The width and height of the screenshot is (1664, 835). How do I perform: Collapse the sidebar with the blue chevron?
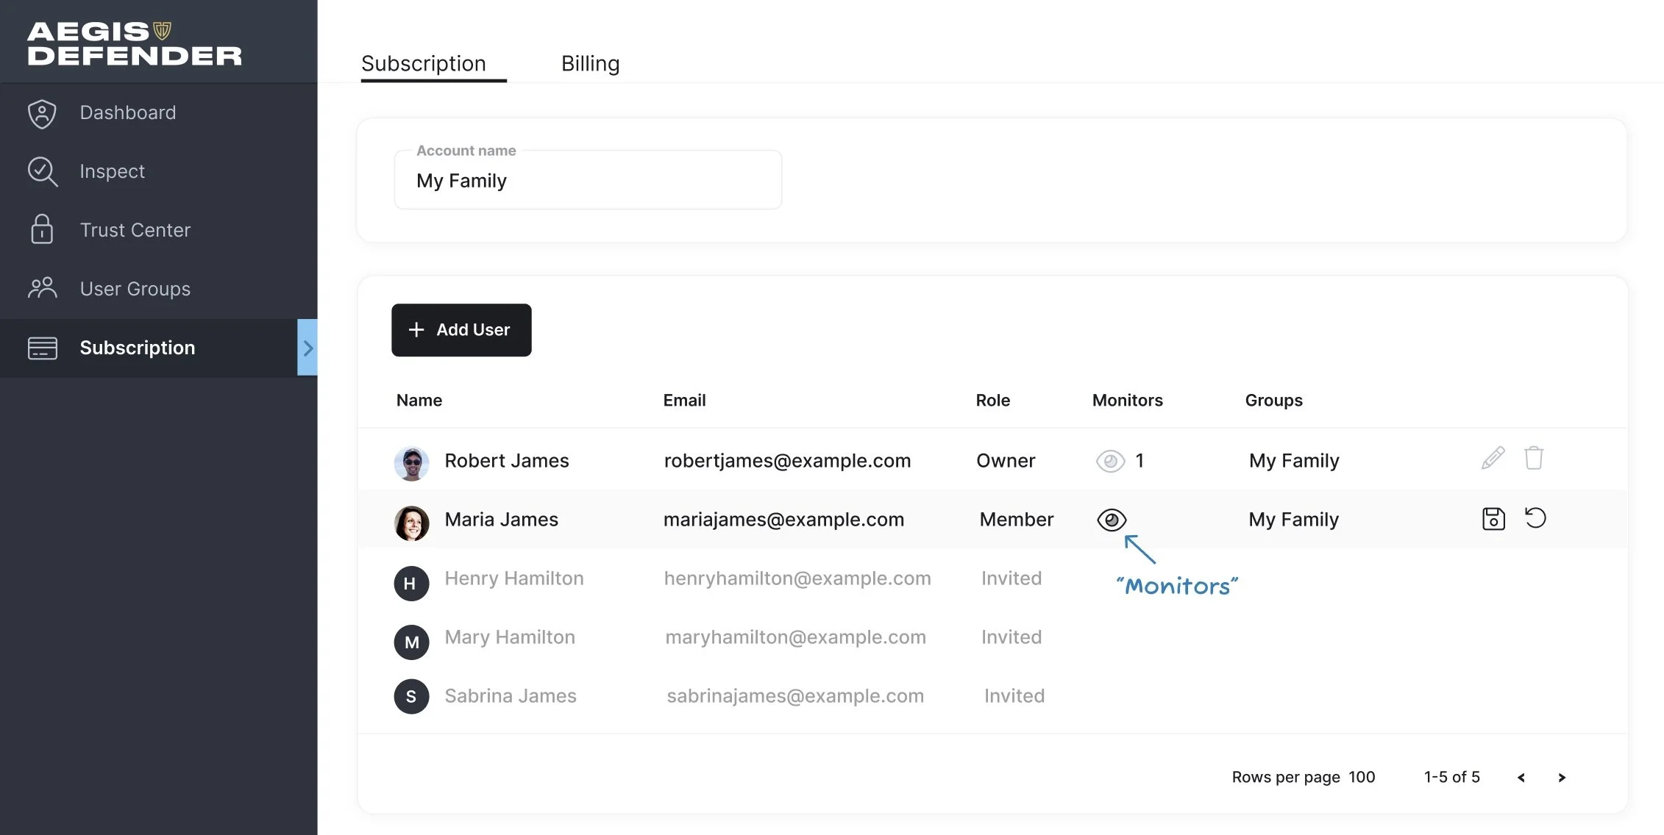click(307, 348)
